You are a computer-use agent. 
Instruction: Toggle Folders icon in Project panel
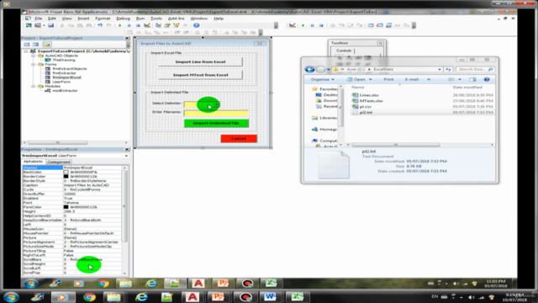click(x=47, y=45)
